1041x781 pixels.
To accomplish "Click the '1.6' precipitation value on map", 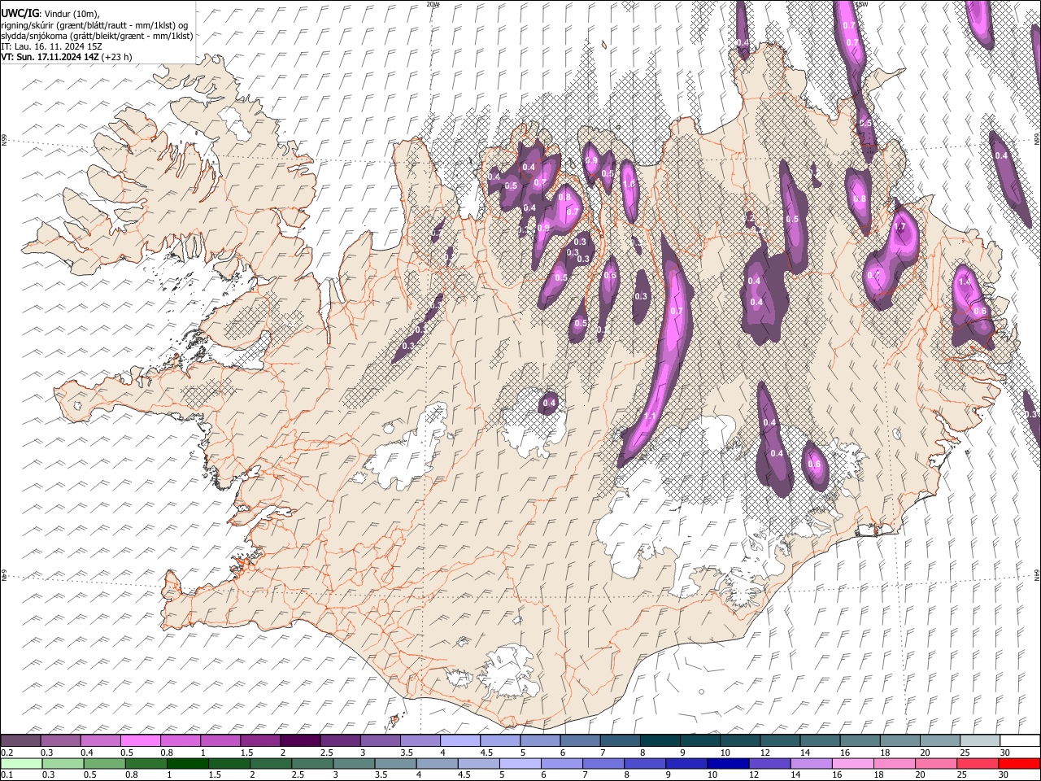I will tap(629, 185).
